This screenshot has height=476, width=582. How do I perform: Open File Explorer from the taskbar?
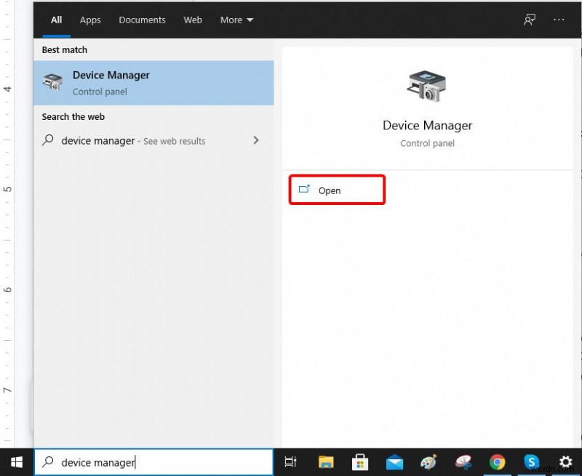[326, 462]
